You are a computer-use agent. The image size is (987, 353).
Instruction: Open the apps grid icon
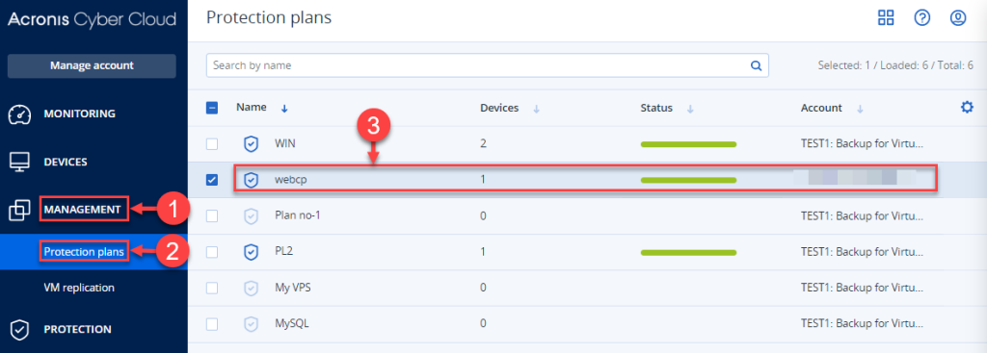coord(887,18)
